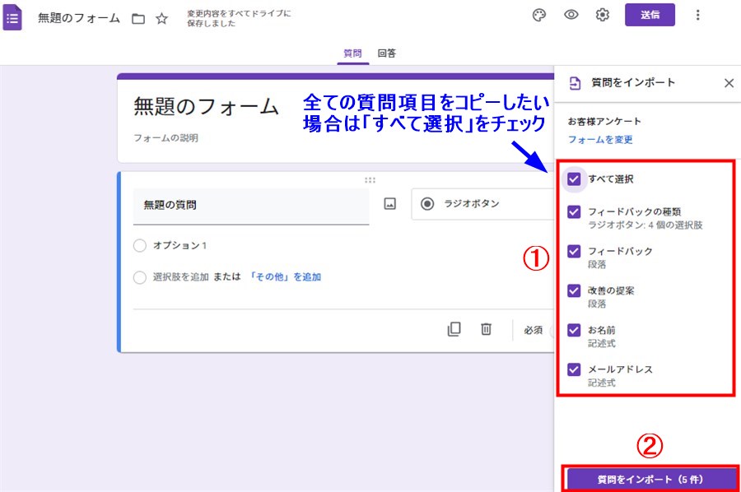Open the more options three-dot menu

[x=698, y=15]
